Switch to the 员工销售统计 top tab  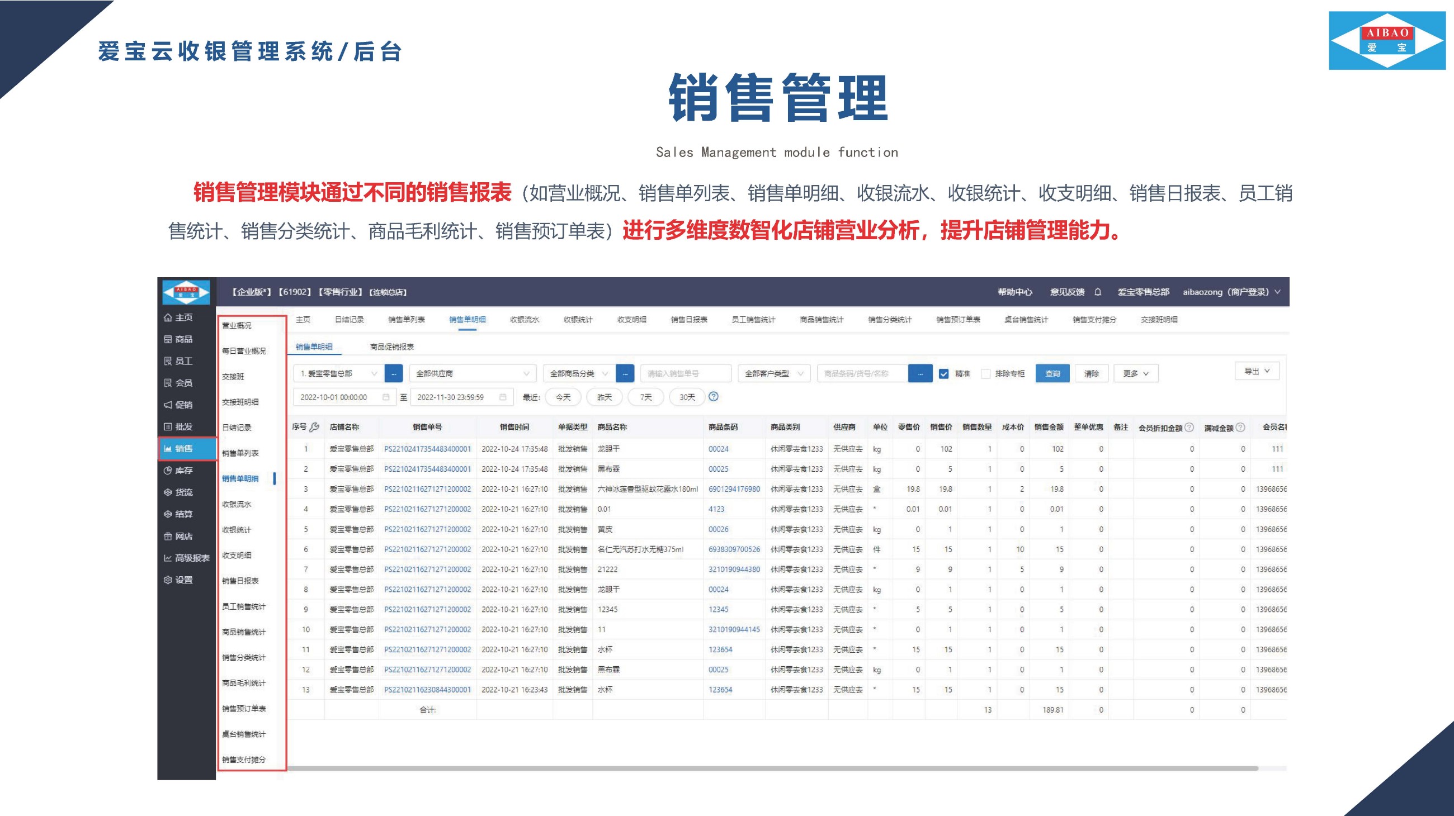(753, 320)
